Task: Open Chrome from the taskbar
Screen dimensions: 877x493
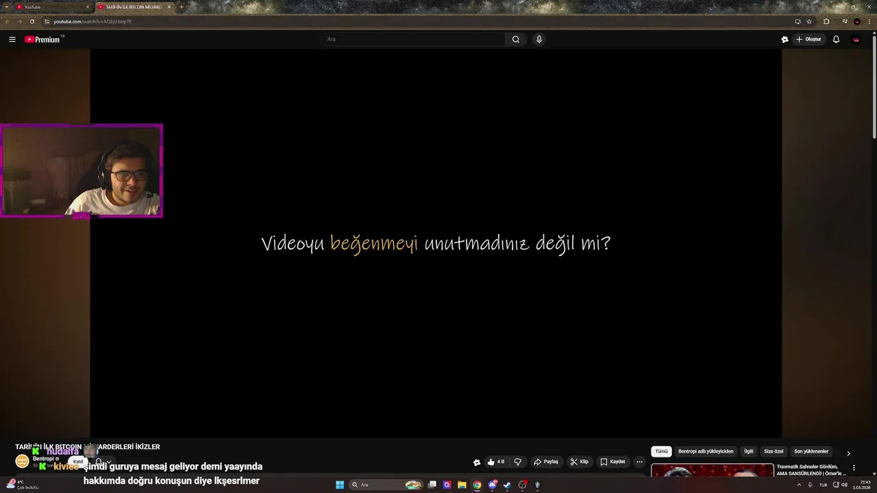Action: click(477, 485)
